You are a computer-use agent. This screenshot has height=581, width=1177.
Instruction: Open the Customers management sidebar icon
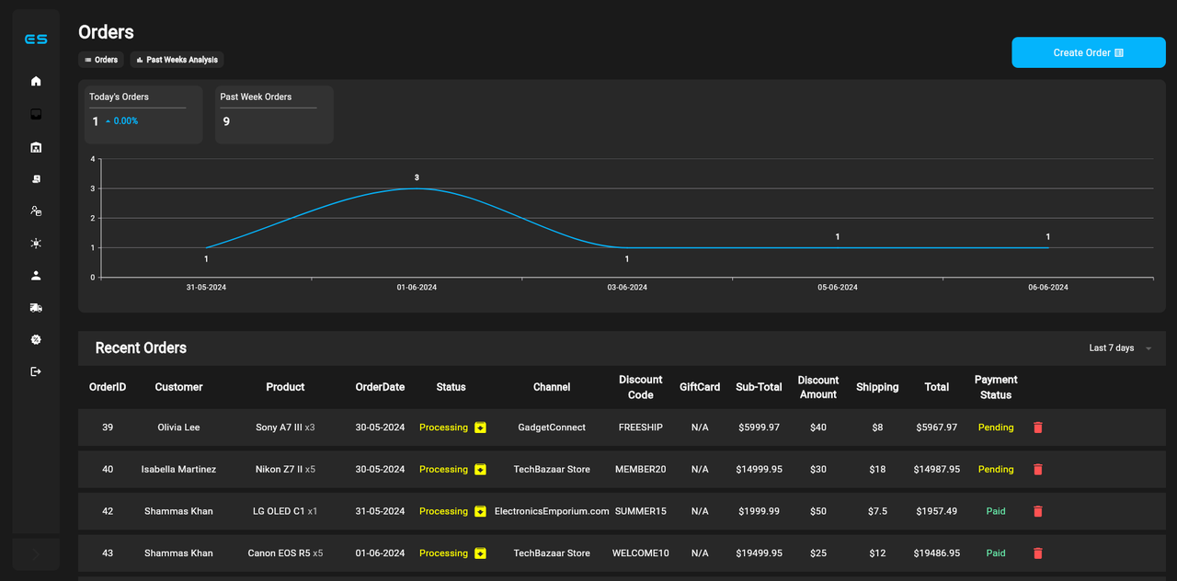click(36, 211)
